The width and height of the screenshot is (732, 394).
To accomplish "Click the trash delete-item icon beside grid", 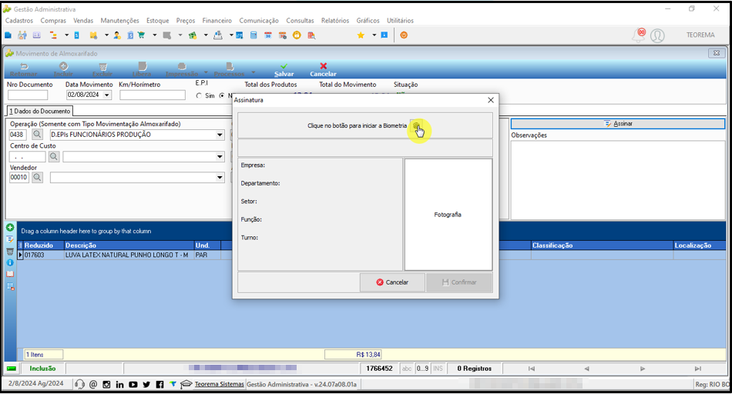I will pyautogui.click(x=10, y=252).
